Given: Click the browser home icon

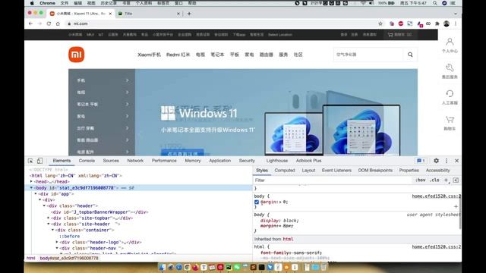Looking at the screenshot, I should (x=58, y=24).
